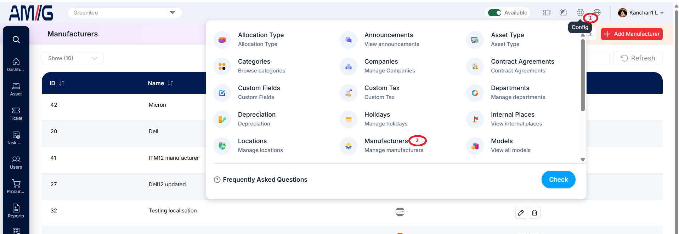The width and height of the screenshot is (679, 234).
Task: Open the Greenitco company dropdown
Action: pyautogui.click(x=125, y=13)
